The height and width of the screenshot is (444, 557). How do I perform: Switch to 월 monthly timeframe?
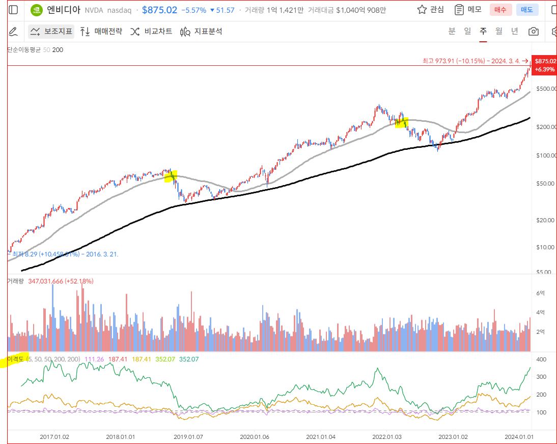click(499, 31)
